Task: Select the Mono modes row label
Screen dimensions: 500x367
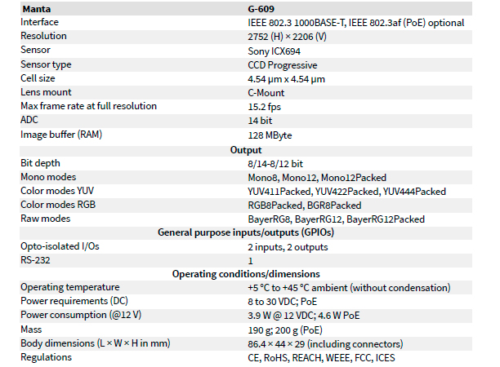Action: click(x=48, y=177)
